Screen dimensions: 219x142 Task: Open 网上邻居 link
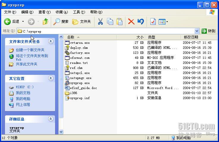(x=23, y=105)
